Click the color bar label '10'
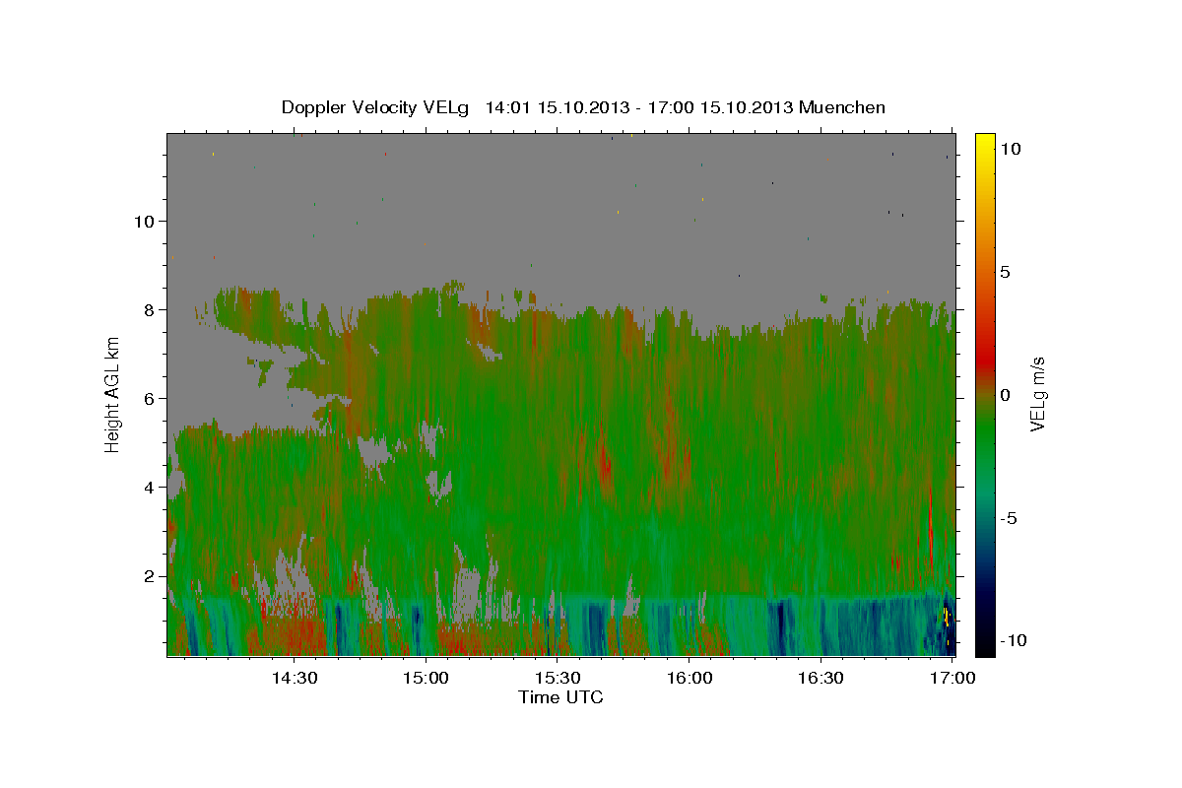 [1011, 149]
